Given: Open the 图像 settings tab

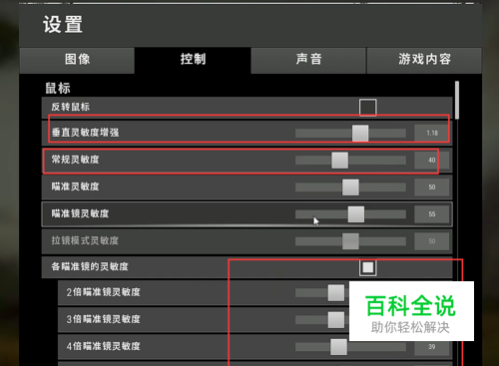Looking at the screenshot, I should (77, 60).
